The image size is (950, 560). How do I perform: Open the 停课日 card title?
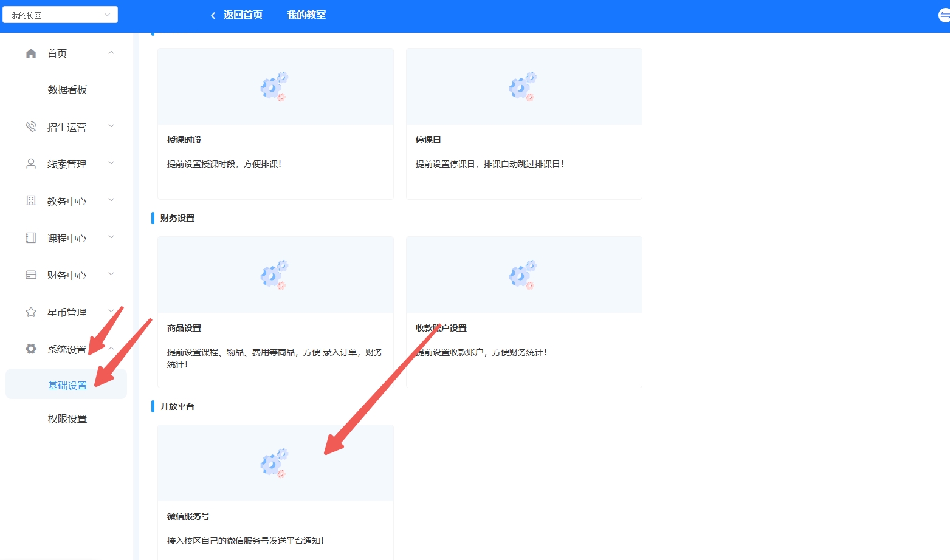pyautogui.click(x=429, y=140)
